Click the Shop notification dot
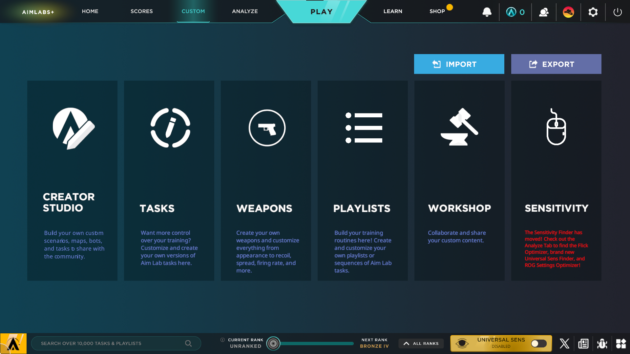Screen dimensions: 630x354 (x=450, y=7)
